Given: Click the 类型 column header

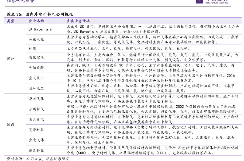Looking at the screenshot, I should [x=11, y=21].
